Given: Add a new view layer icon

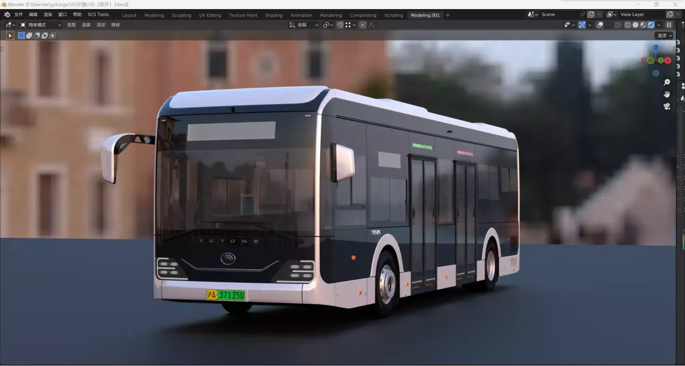Looking at the screenshot, I should [670, 15].
